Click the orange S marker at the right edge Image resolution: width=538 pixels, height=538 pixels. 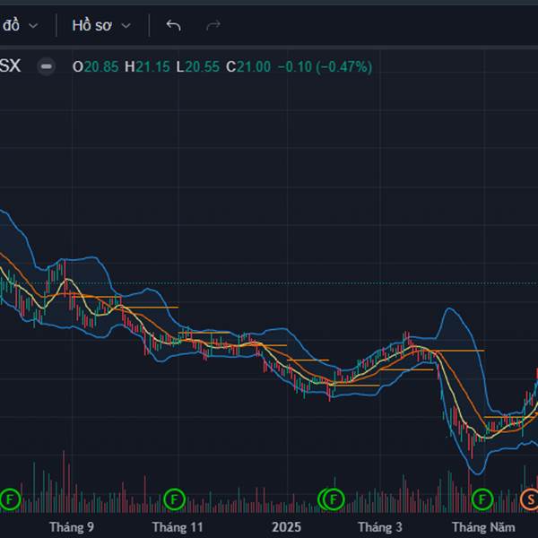(530, 498)
